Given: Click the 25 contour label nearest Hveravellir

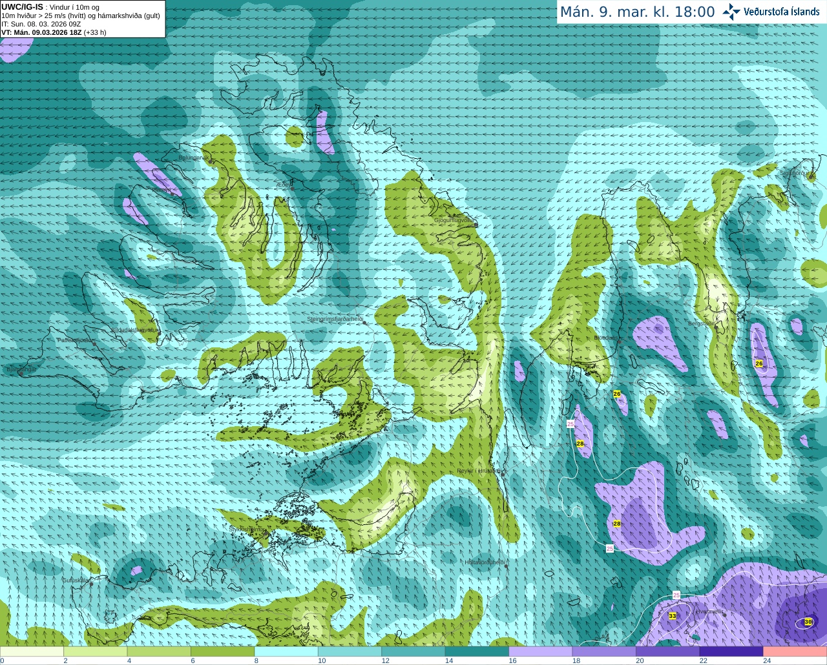Looking at the screenshot, I should pyautogui.click(x=676, y=595).
